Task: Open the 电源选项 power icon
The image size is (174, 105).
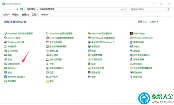Action: 89,46
